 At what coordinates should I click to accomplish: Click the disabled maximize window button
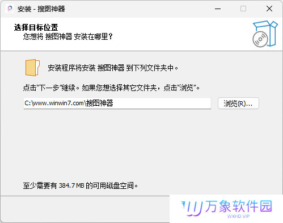(243, 9)
